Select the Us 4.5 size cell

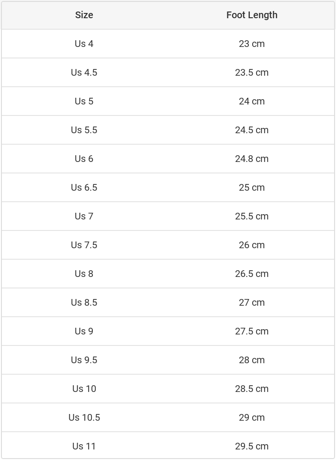click(x=84, y=72)
